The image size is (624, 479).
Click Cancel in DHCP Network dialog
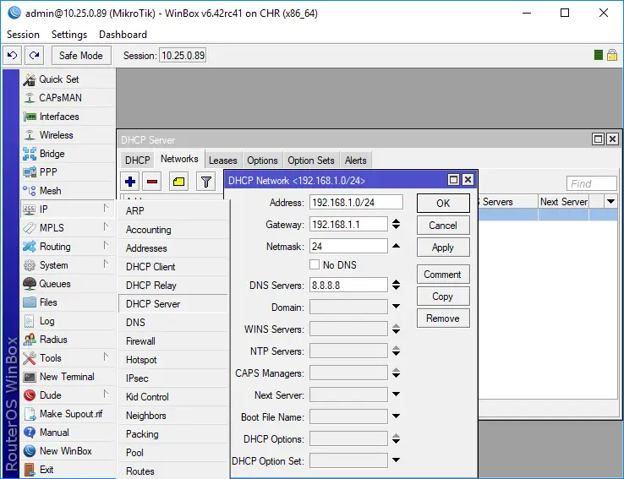coord(443,226)
